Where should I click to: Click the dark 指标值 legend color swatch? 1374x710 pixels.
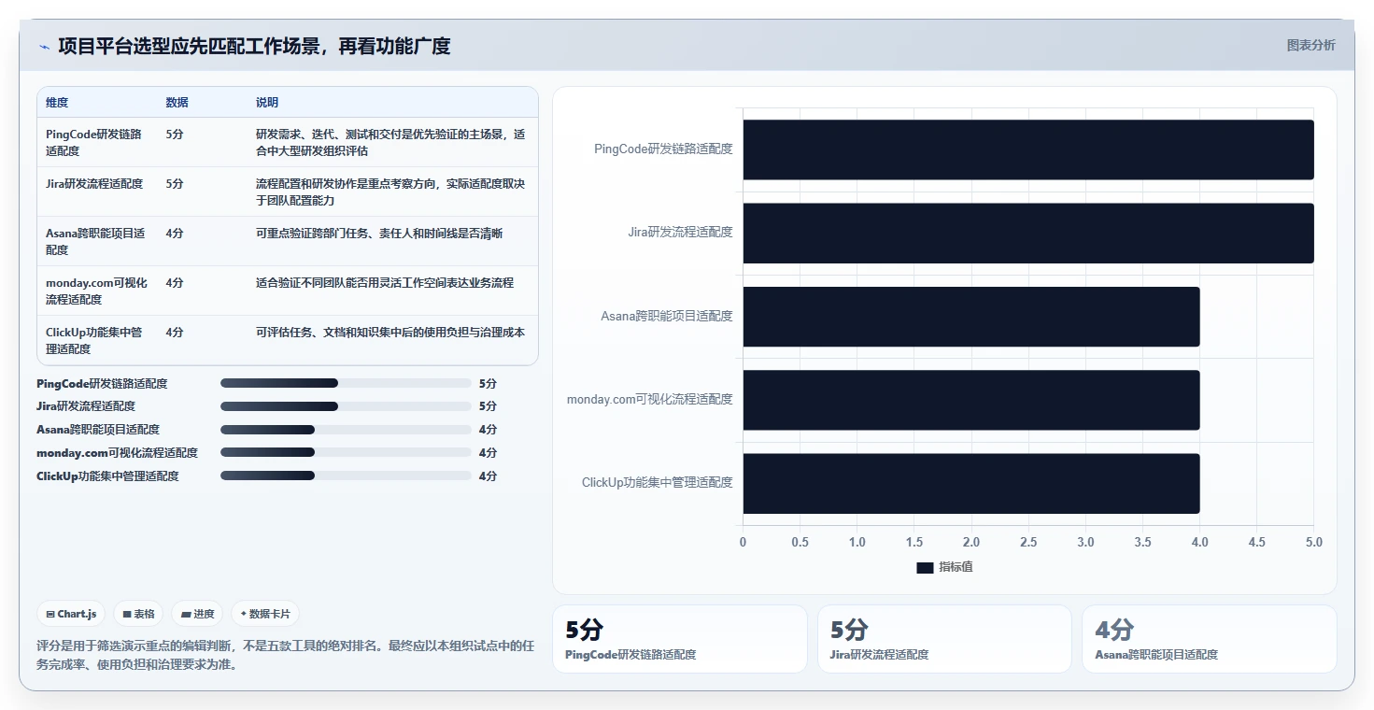[925, 567]
